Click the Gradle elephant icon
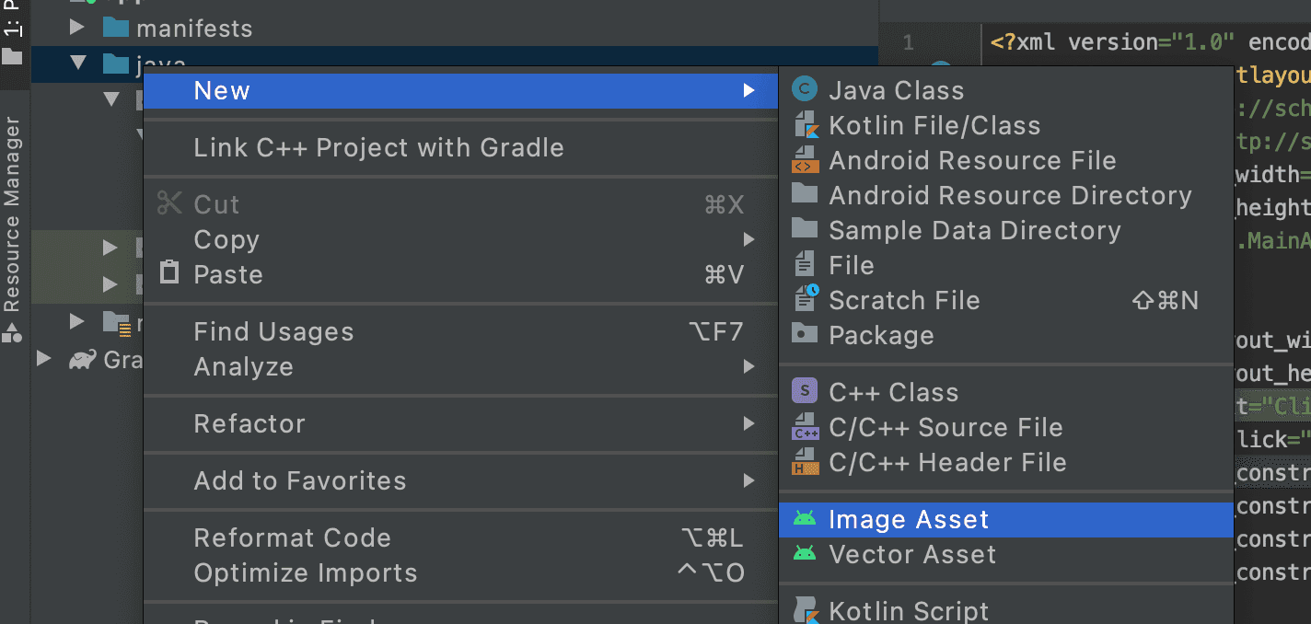This screenshot has width=1311, height=624. (x=82, y=359)
